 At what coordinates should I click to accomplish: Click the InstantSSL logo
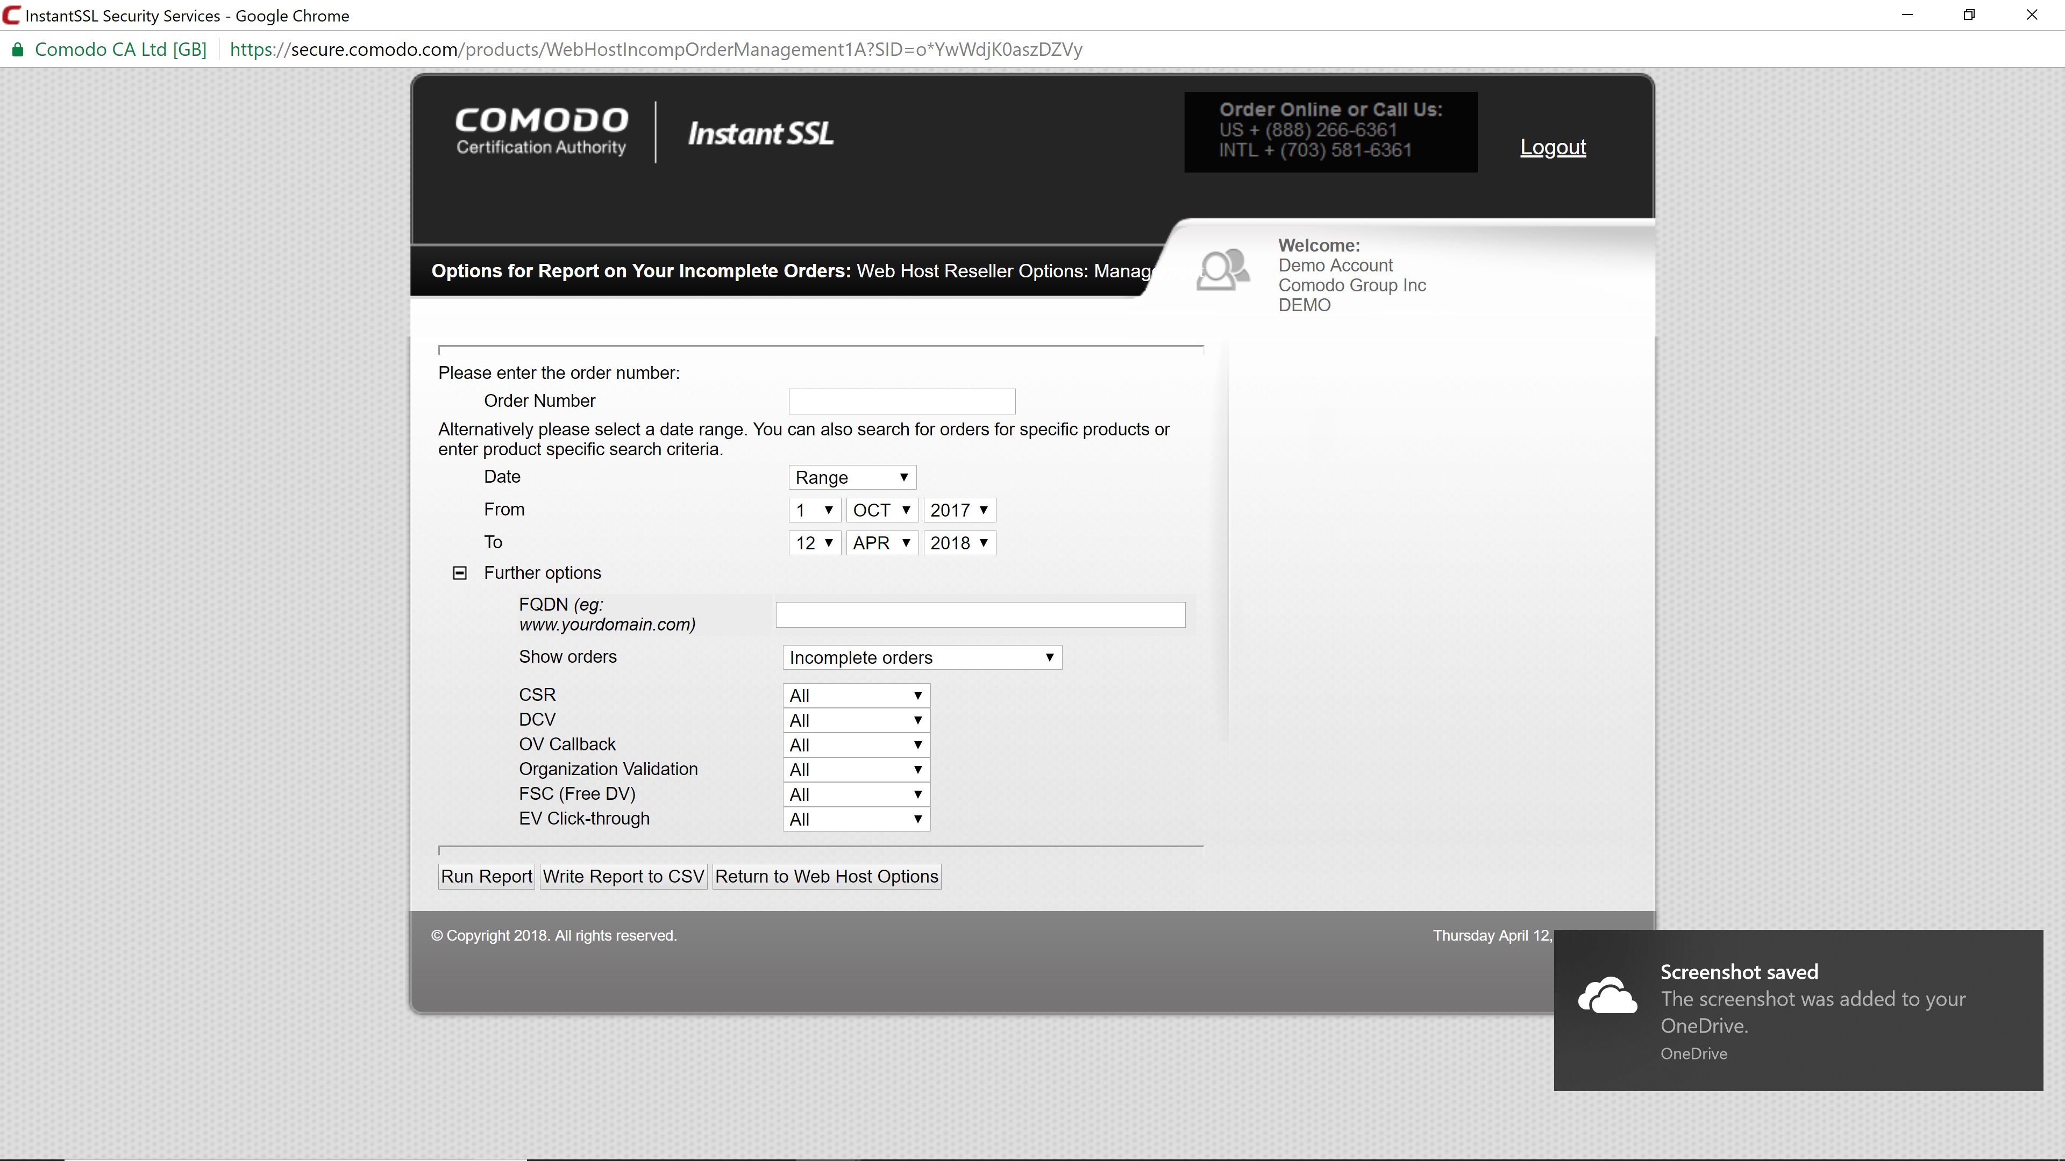(761, 133)
